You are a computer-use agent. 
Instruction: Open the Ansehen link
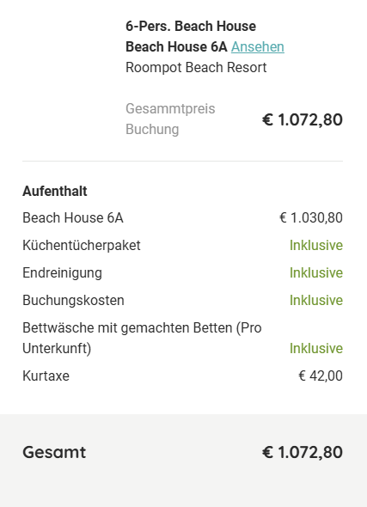[257, 47]
